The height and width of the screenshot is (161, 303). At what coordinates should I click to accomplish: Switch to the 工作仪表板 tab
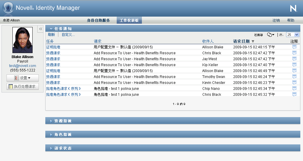coord(129,20)
